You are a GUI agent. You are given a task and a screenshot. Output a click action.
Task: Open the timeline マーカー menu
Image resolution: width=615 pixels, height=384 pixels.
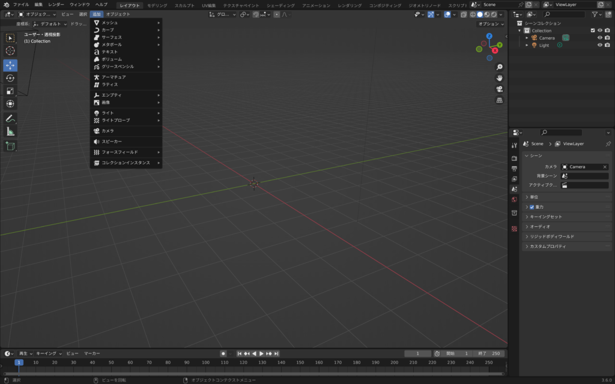[x=92, y=354]
